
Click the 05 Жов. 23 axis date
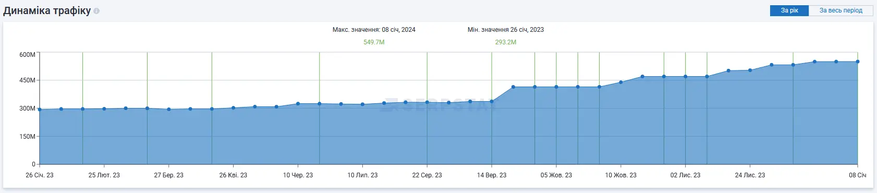[556, 175]
